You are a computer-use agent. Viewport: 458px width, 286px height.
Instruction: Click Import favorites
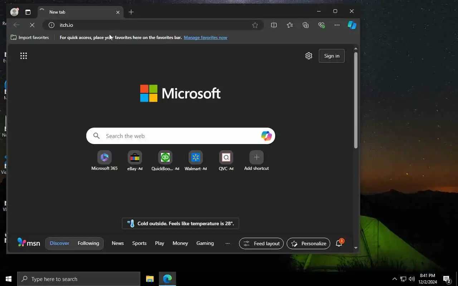point(30,38)
